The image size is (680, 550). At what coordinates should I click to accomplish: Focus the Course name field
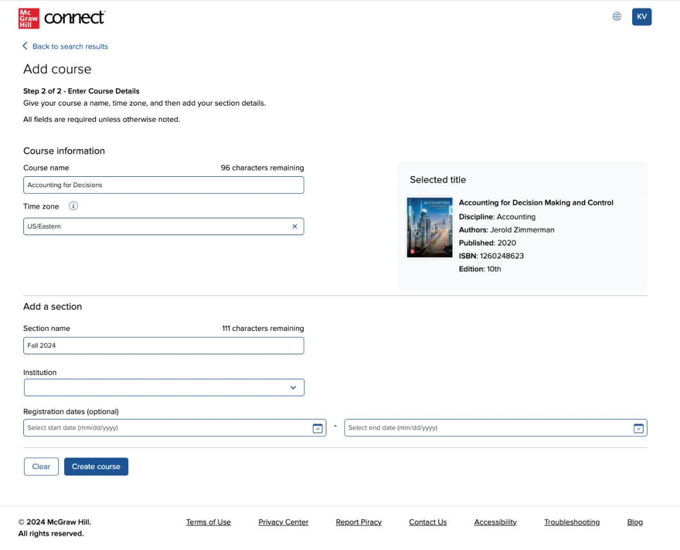point(163,185)
